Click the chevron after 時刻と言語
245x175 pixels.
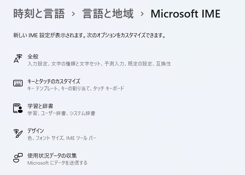coord(73,14)
